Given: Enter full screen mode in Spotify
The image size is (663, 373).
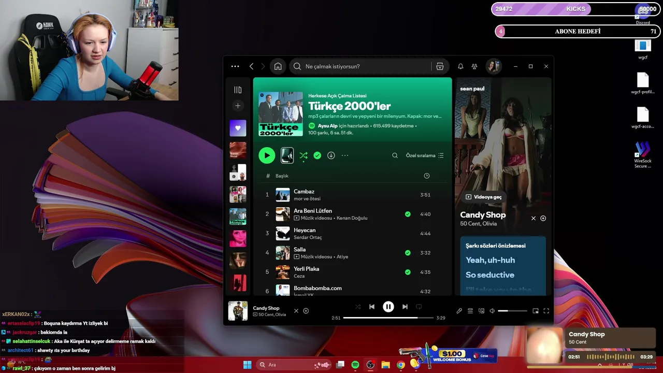Looking at the screenshot, I should (x=546, y=311).
